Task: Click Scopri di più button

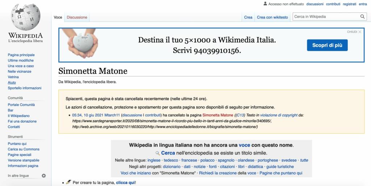Action: click(327, 45)
